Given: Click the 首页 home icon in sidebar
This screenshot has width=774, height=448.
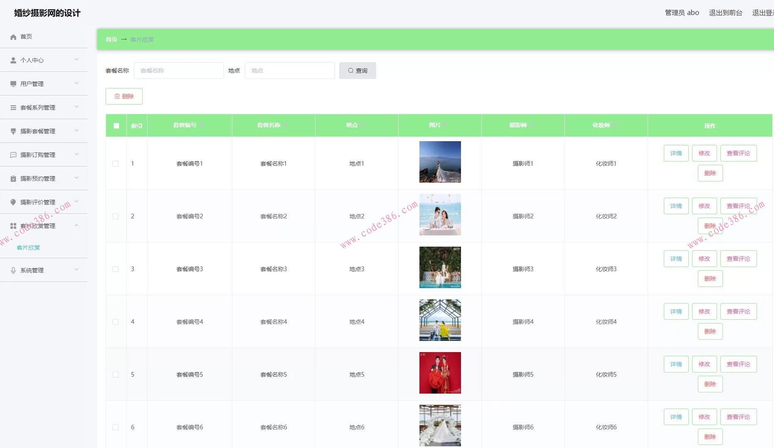Looking at the screenshot, I should pos(13,37).
